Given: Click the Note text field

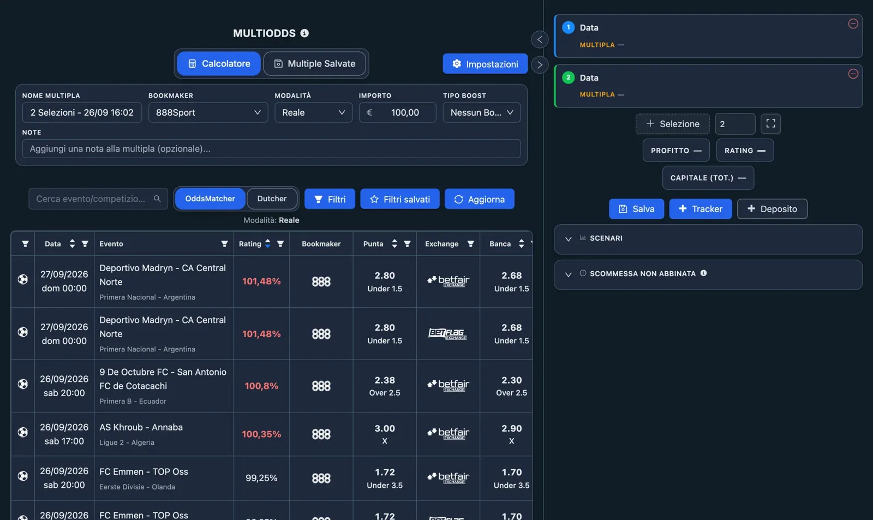Looking at the screenshot, I should [x=271, y=148].
